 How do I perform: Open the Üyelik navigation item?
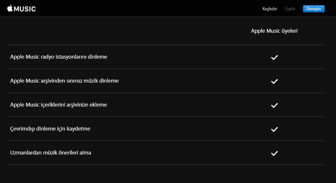pyautogui.click(x=290, y=9)
